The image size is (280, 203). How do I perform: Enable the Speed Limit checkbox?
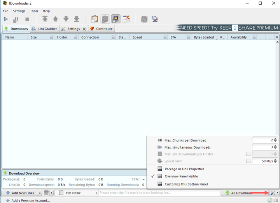coord(248,161)
